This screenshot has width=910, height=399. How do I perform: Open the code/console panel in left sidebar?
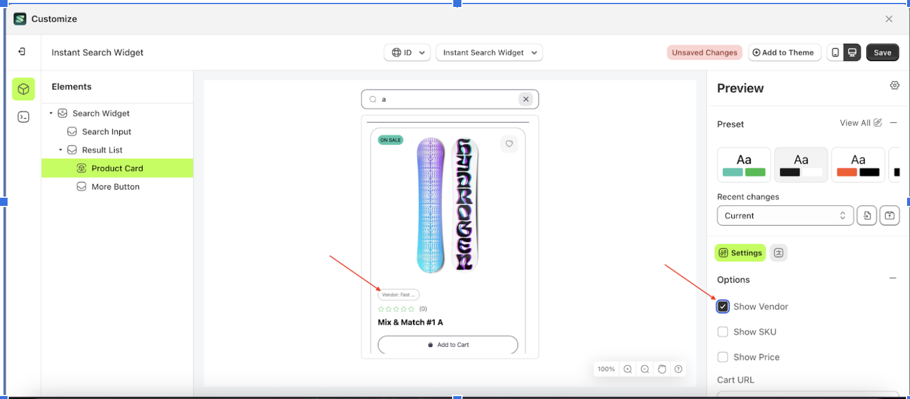(22, 116)
